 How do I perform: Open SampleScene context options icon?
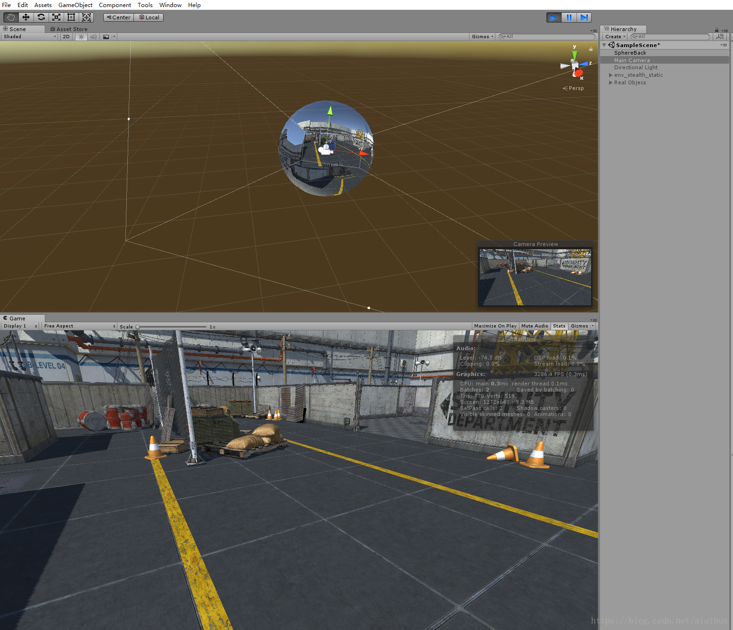click(x=724, y=45)
